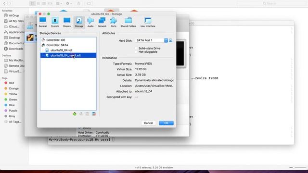
Task: Click the terminal prompt line
Action: [x=81, y=140]
